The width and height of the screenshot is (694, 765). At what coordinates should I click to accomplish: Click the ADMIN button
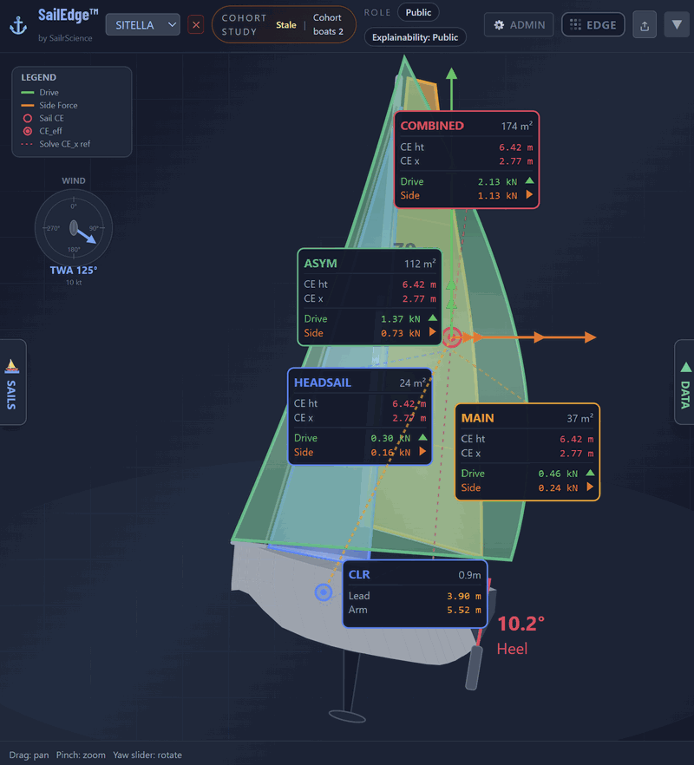[518, 24]
